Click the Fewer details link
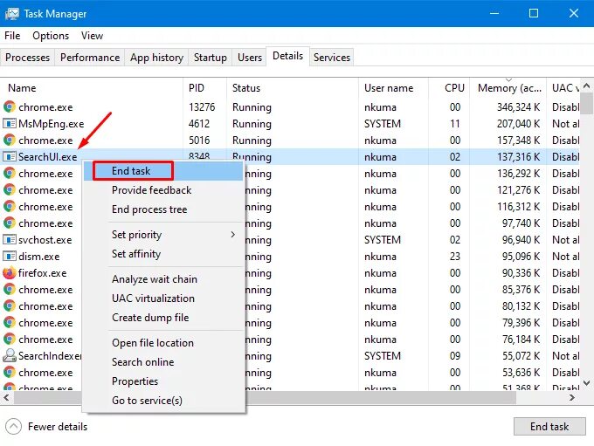Screen dimensions: 594x446 (58, 427)
